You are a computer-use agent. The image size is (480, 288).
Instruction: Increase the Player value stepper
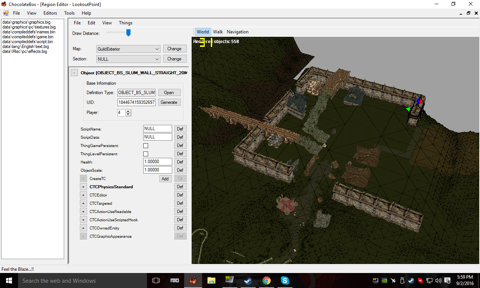pos(129,111)
